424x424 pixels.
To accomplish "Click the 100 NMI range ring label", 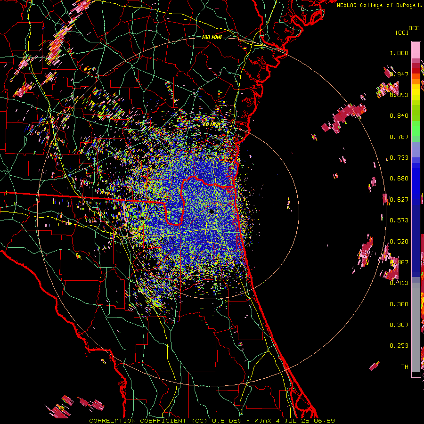I will coord(212,37).
